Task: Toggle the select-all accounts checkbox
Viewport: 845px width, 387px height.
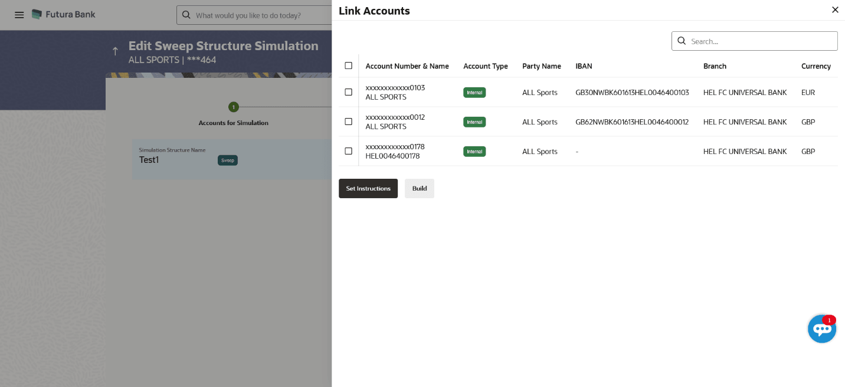Action: (348, 65)
